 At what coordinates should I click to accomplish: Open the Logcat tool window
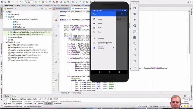click(x=18, y=104)
